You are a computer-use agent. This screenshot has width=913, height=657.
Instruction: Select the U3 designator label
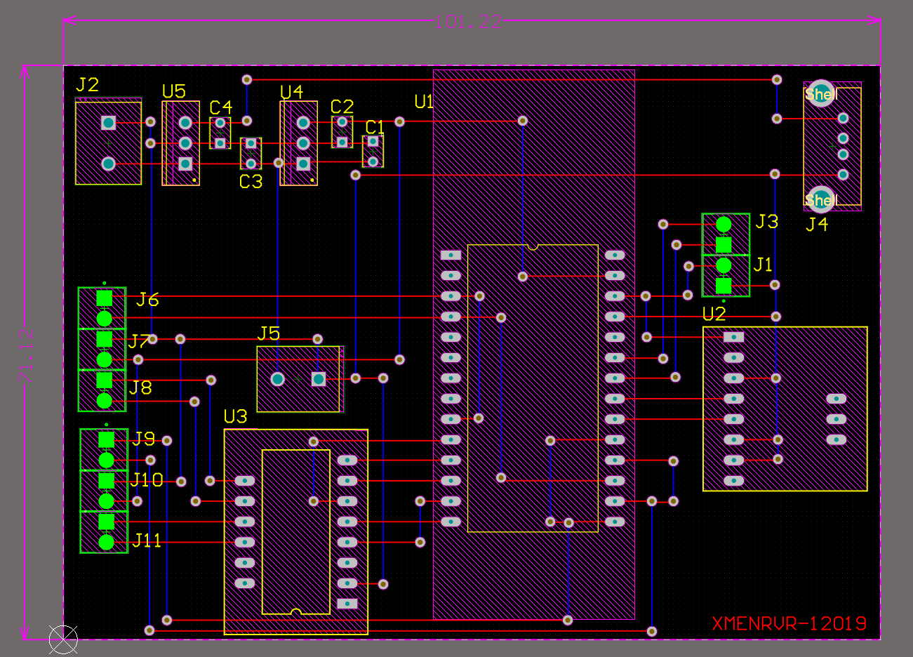tap(235, 417)
